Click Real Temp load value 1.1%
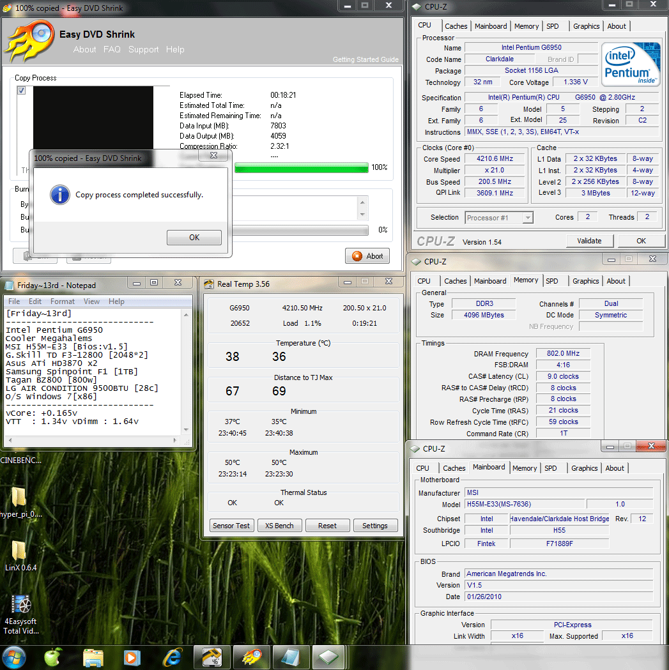The height and width of the screenshot is (670, 669). coord(312,323)
